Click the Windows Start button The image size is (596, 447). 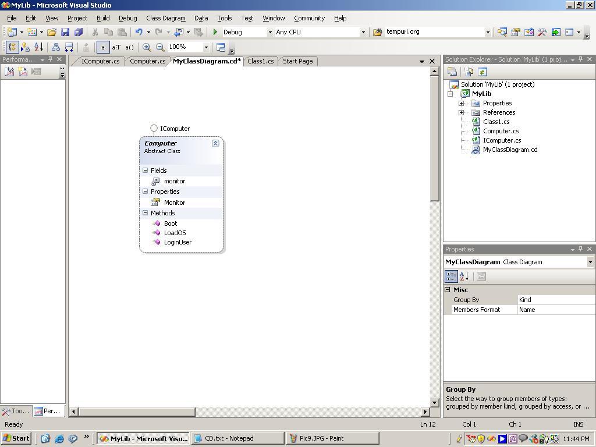(x=16, y=438)
